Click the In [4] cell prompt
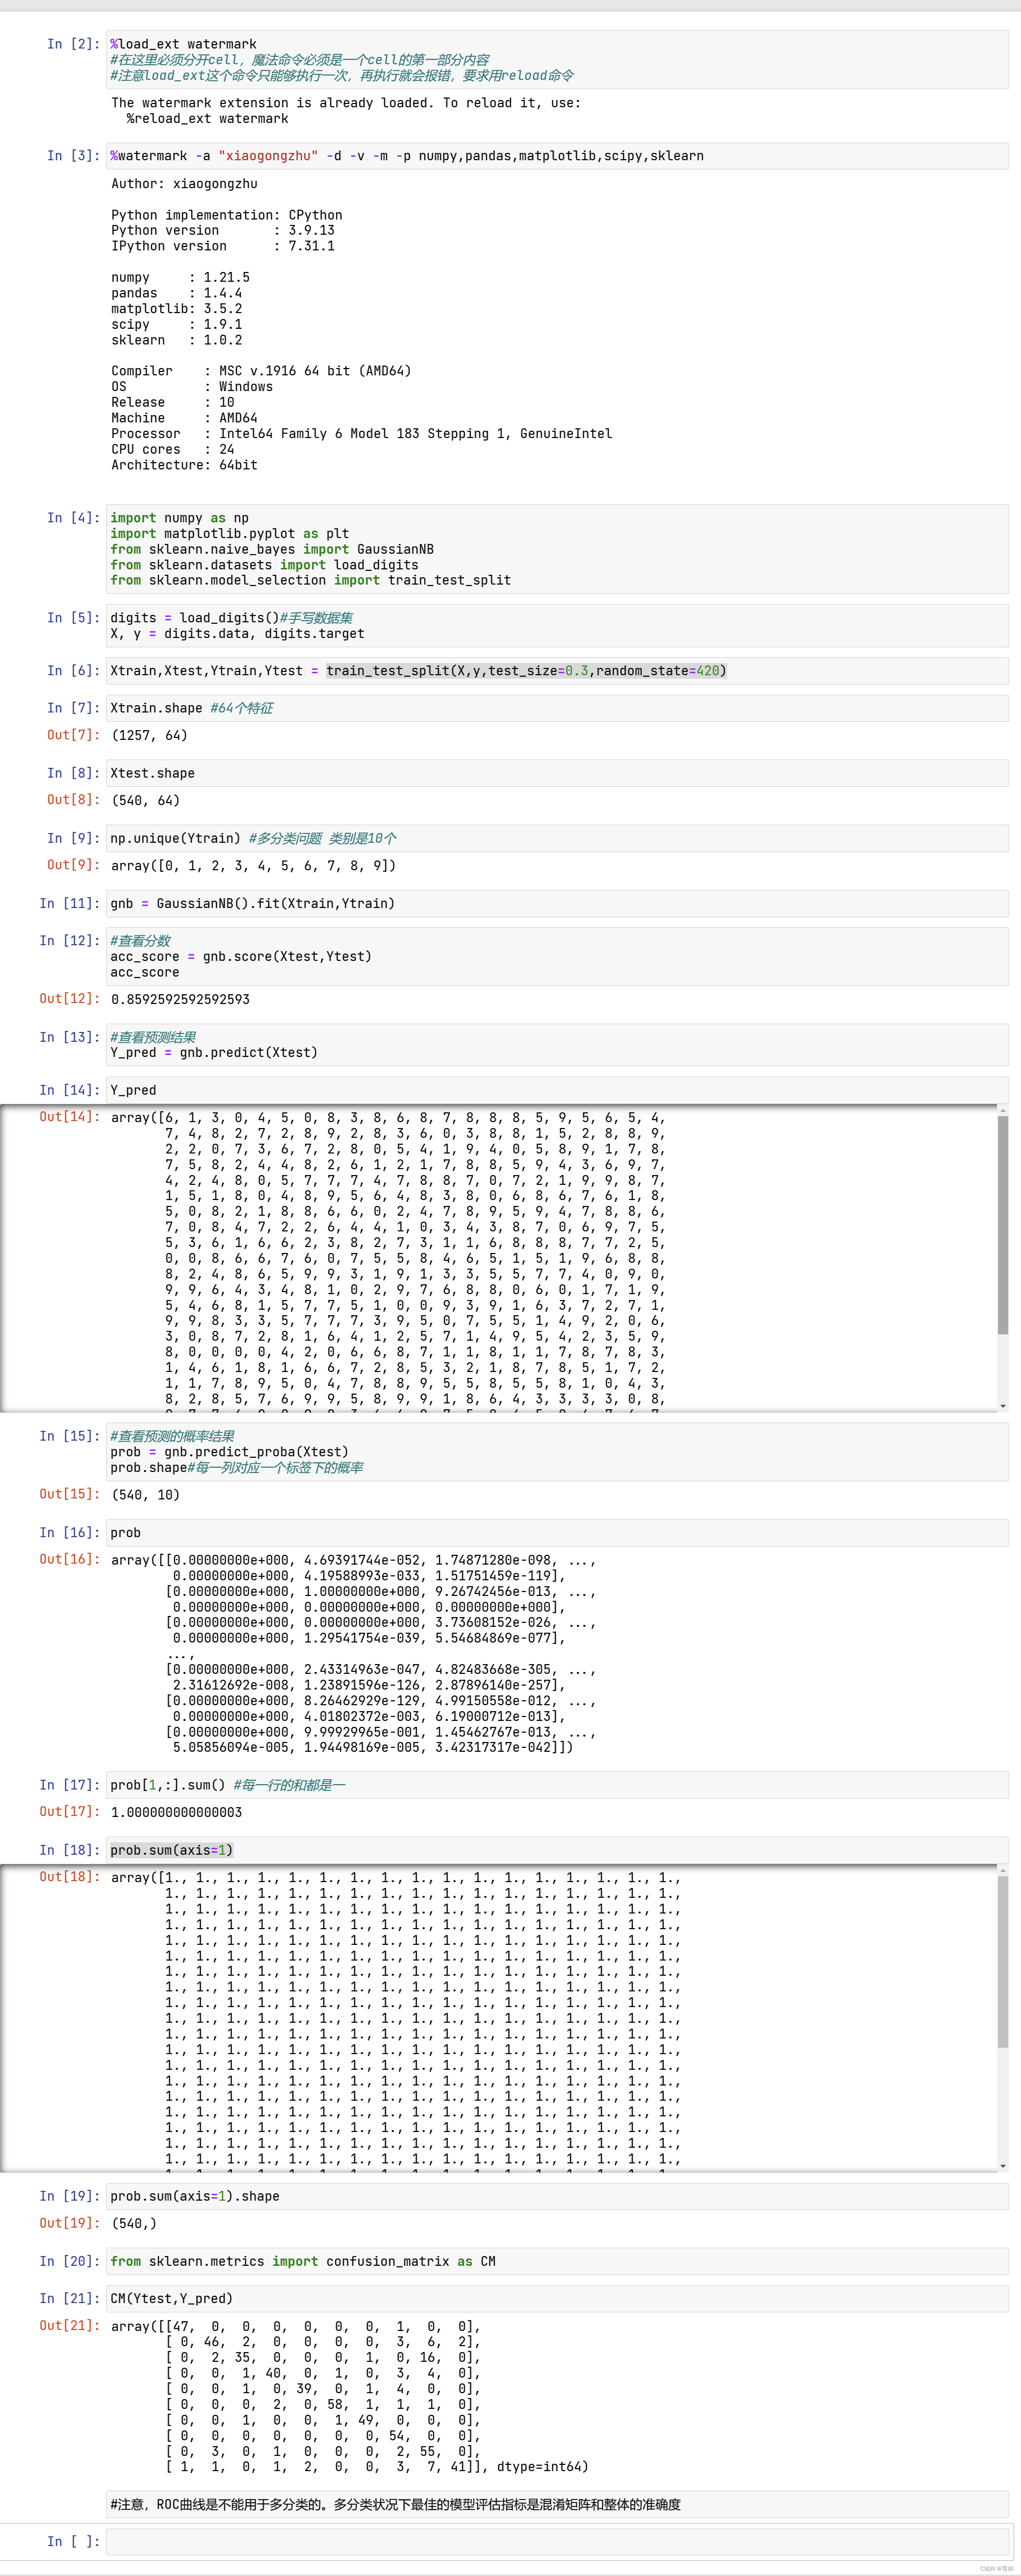1021x2576 pixels. coord(74,518)
